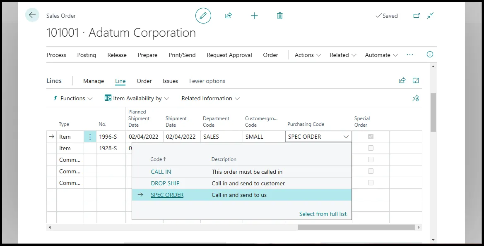
Task: Open page in new window icon
Action: click(x=417, y=16)
